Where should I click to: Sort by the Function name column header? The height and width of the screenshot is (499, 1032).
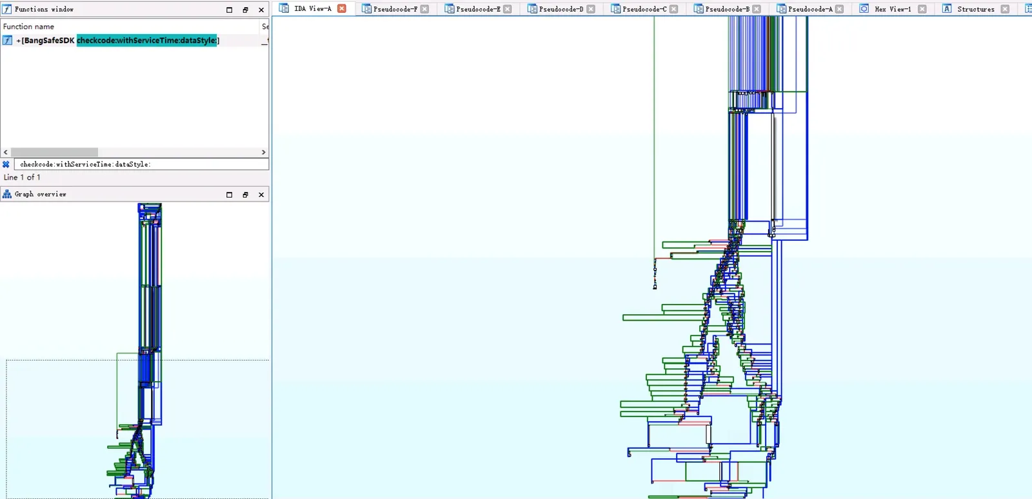[130, 26]
